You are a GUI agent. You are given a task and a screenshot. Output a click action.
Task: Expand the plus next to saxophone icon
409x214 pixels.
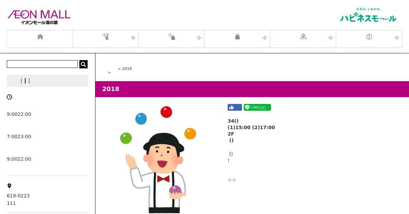pos(133,38)
